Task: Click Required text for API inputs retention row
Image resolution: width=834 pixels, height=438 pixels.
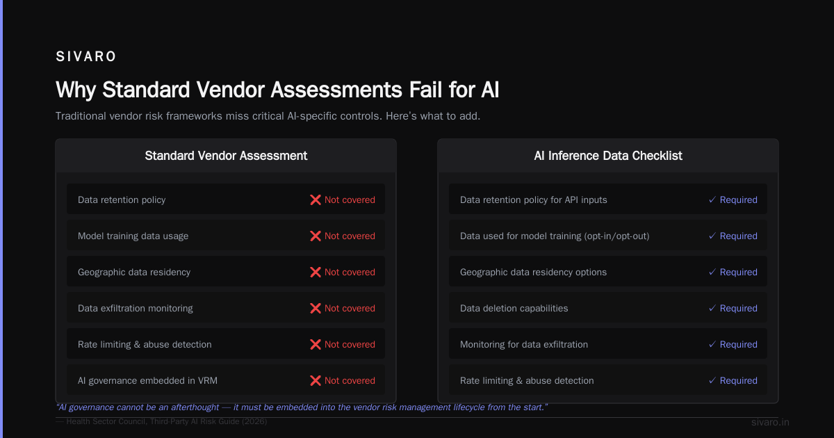Action: click(738, 200)
